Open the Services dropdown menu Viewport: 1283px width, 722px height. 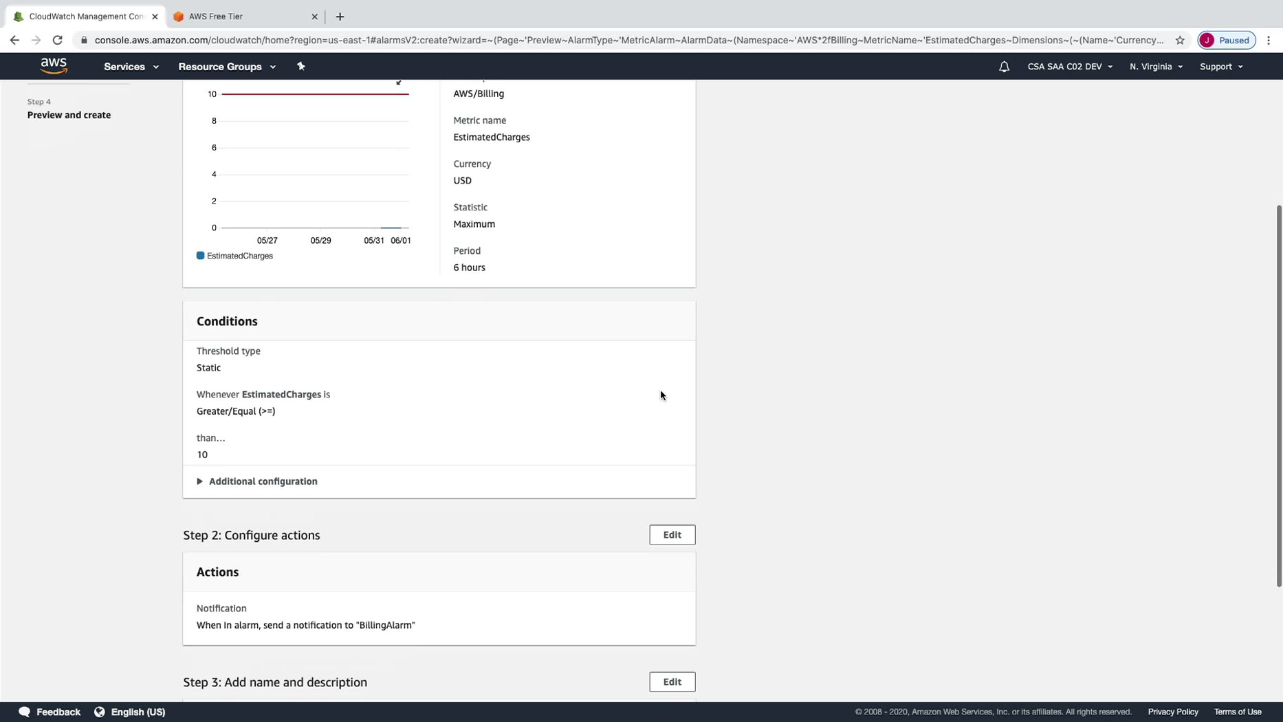pos(131,67)
